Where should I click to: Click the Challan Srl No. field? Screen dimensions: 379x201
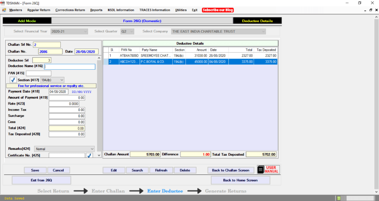(47, 44)
